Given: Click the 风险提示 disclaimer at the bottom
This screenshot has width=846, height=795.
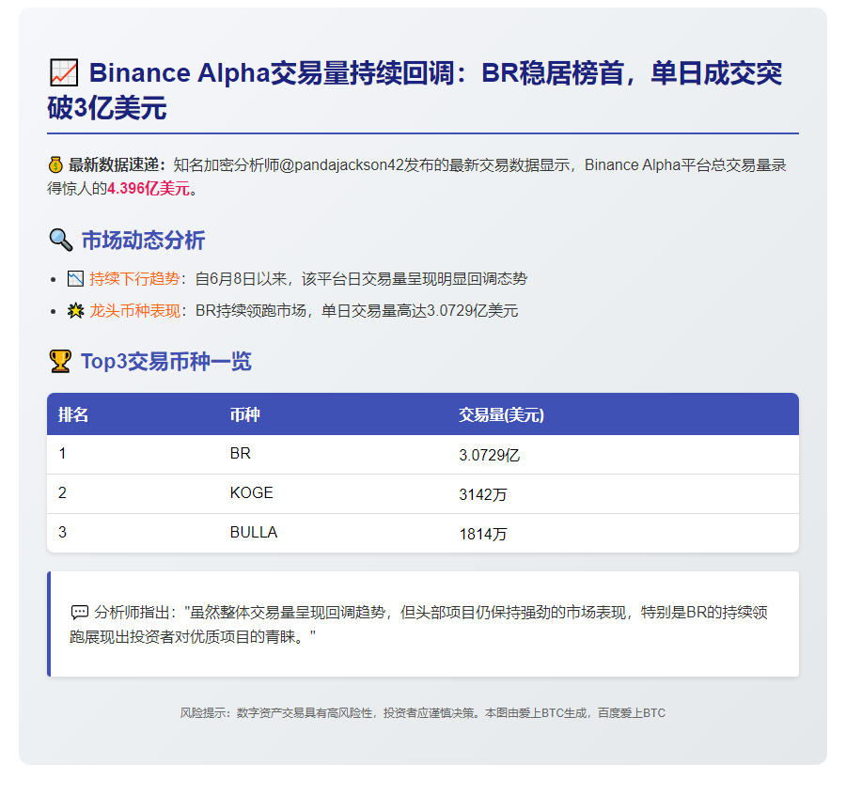Looking at the screenshot, I should tap(422, 713).
